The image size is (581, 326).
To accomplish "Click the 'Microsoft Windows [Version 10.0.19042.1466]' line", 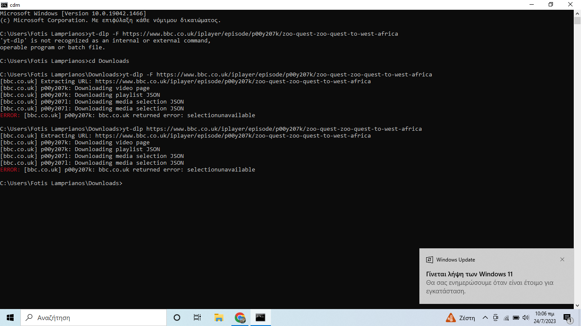I will pyautogui.click(x=73, y=14).
